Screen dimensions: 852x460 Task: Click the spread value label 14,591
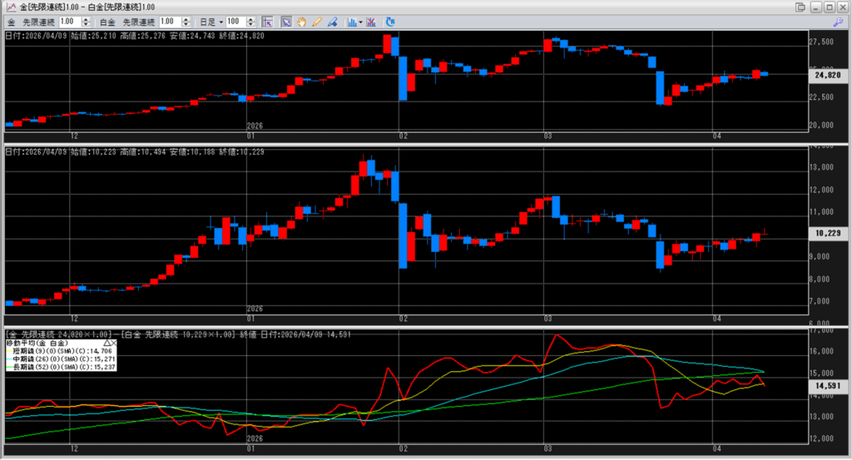click(828, 386)
